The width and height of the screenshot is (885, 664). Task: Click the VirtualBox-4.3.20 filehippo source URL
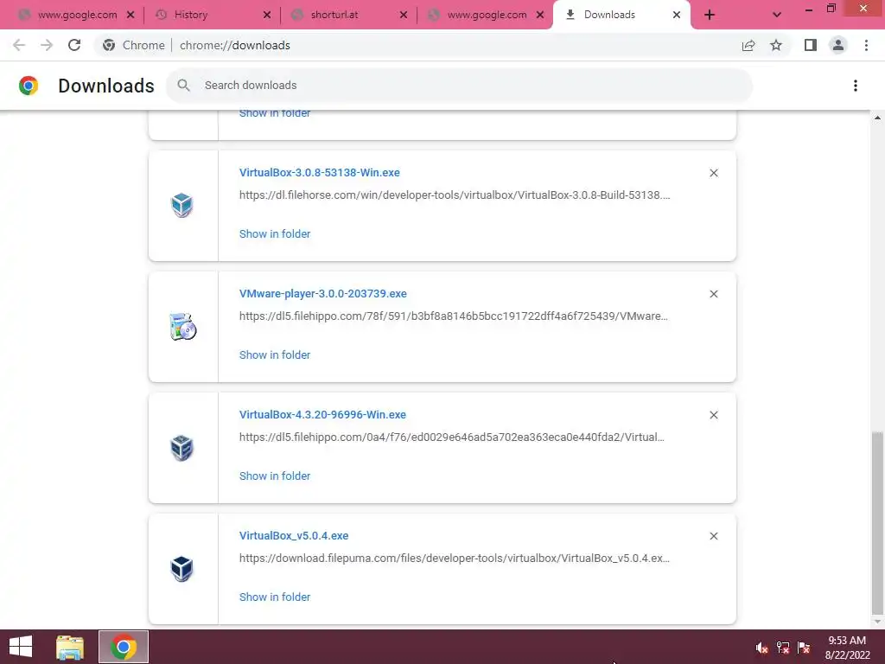(x=451, y=437)
